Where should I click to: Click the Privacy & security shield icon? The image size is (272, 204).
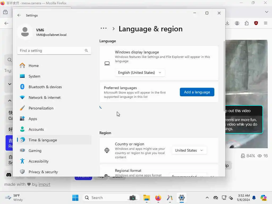[22, 172]
